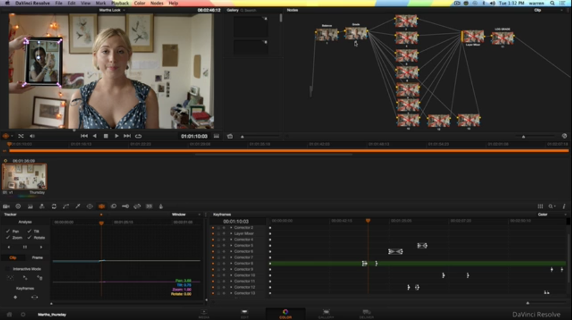572x320 pixels.
Task: Open the Key palette
Action: [x=125, y=207]
